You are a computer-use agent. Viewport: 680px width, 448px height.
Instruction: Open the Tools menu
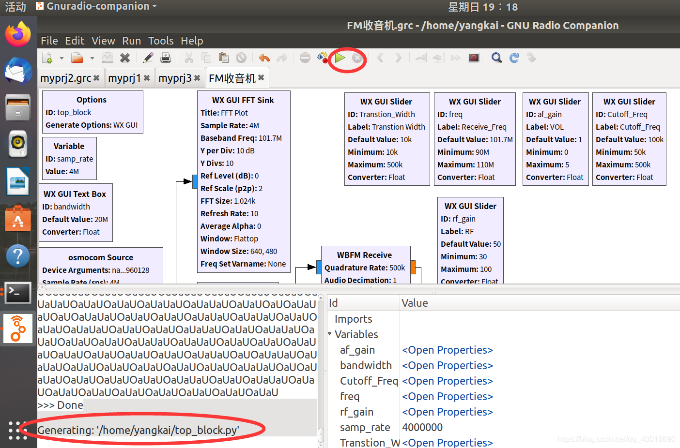click(x=161, y=41)
